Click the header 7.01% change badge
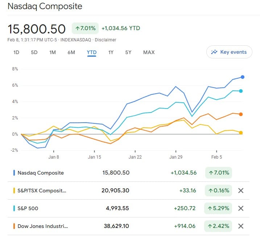Image resolution: width=260 pixels, height=237 pixels. click(85, 28)
